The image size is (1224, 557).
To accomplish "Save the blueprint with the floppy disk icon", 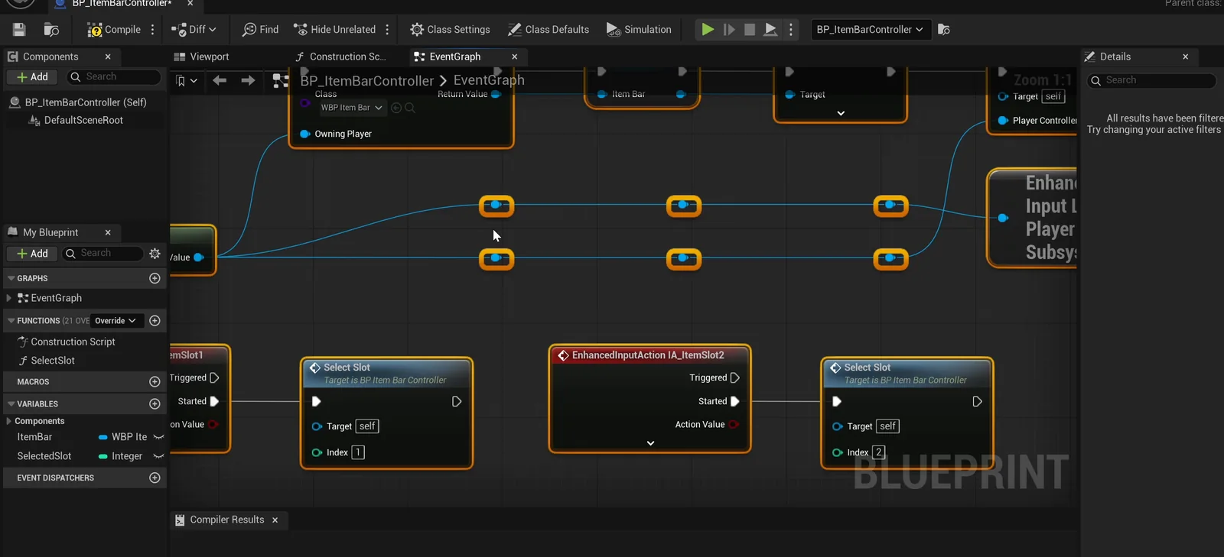I will (19, 30).
